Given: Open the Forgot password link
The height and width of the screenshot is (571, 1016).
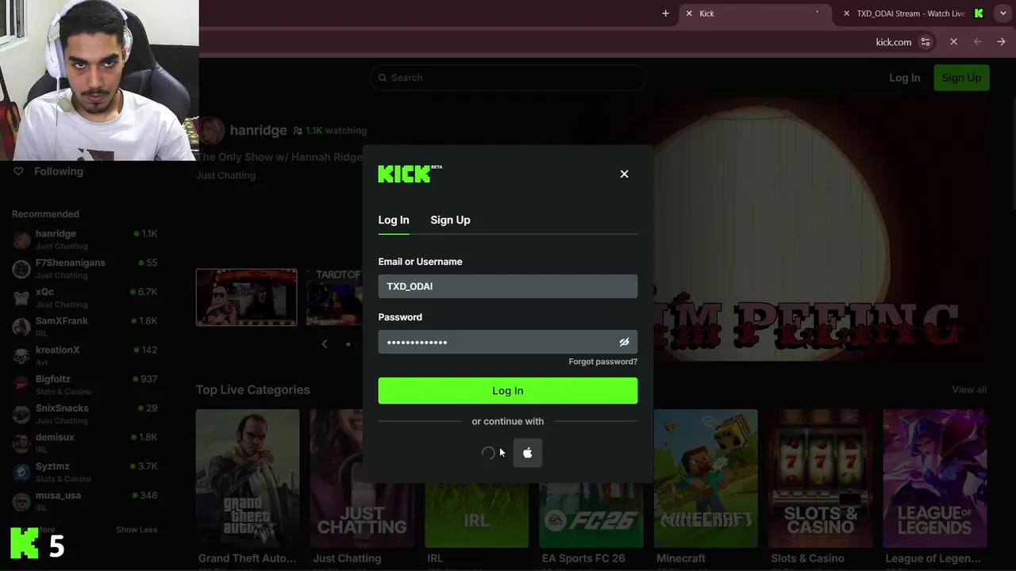Looking at the screenshot, I should (602, 362).
